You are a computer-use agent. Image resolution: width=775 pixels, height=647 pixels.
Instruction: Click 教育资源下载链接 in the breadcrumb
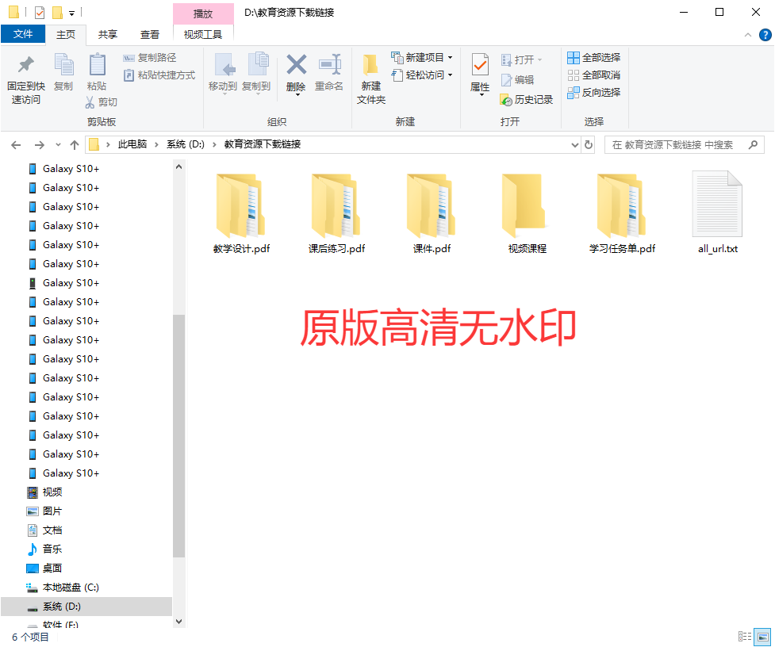[263, 144]
